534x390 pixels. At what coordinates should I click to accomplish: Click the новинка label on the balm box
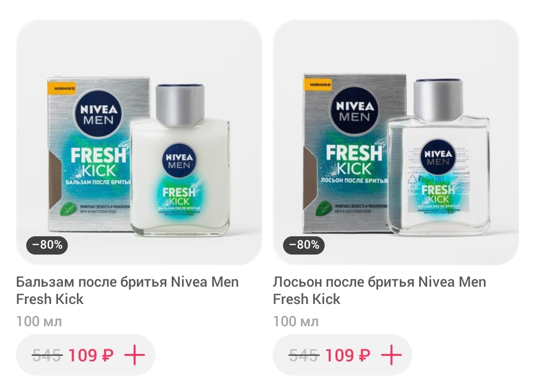[65, 88]
